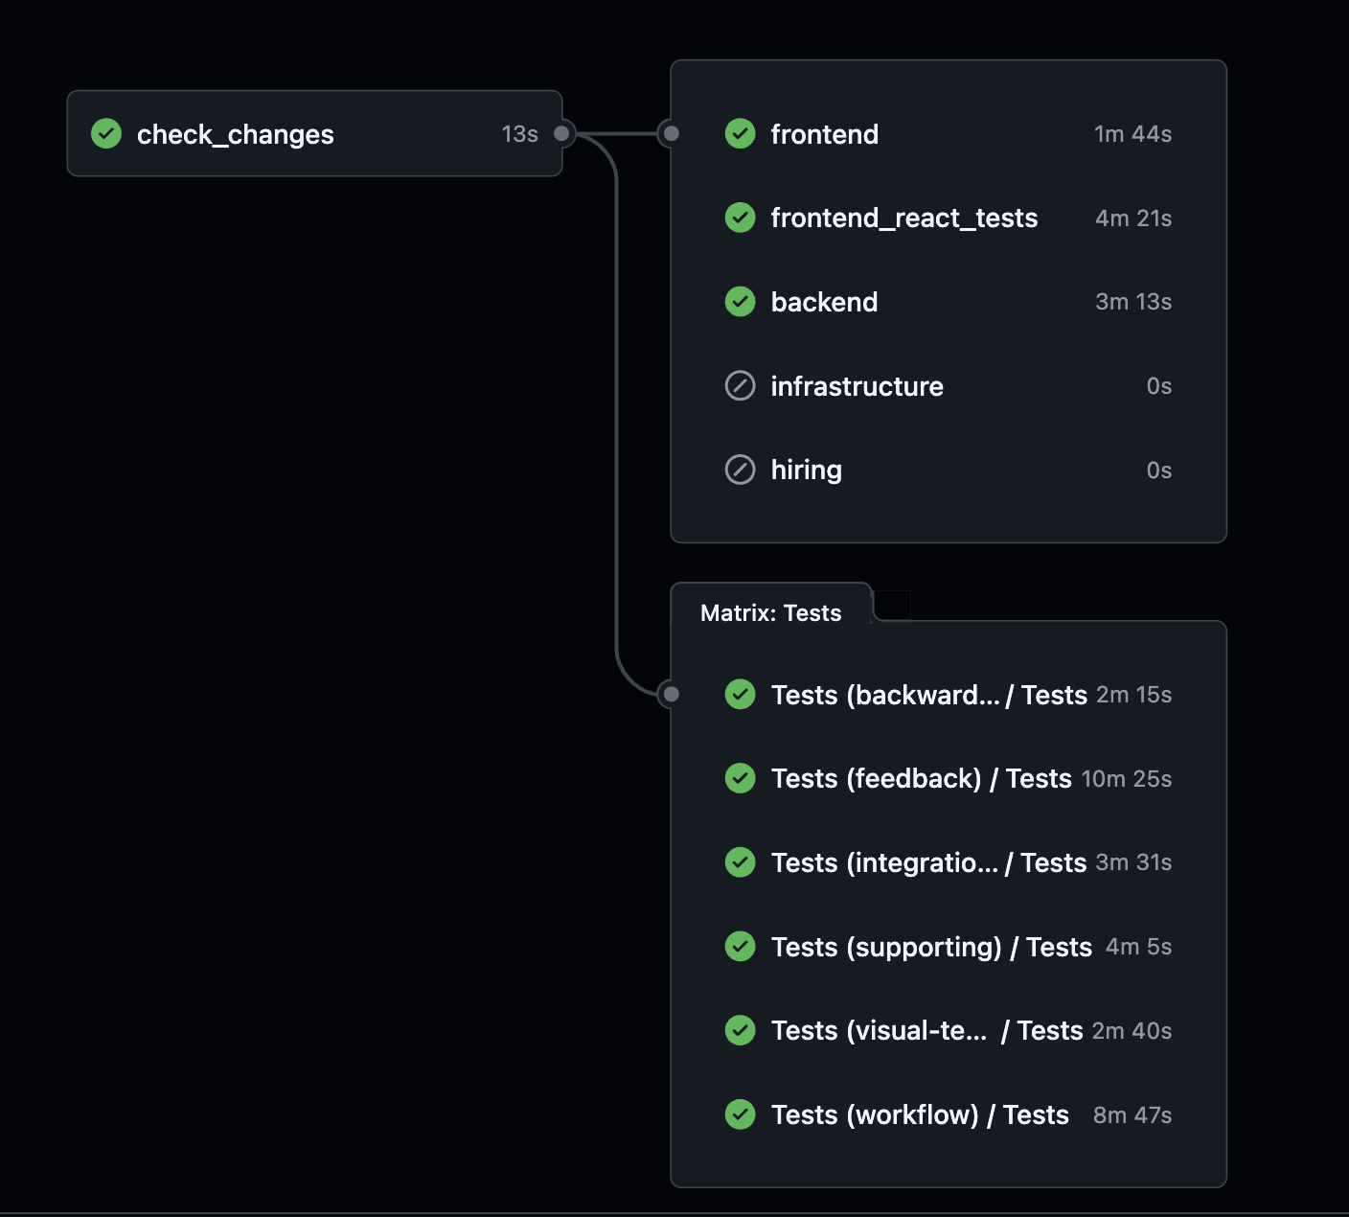Open the infrastructure job

[857, 386]
